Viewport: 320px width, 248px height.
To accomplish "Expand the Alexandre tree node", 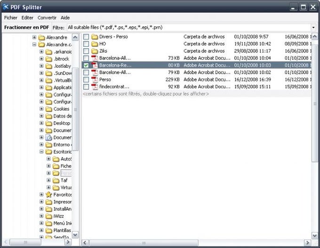I will (34, 37).
